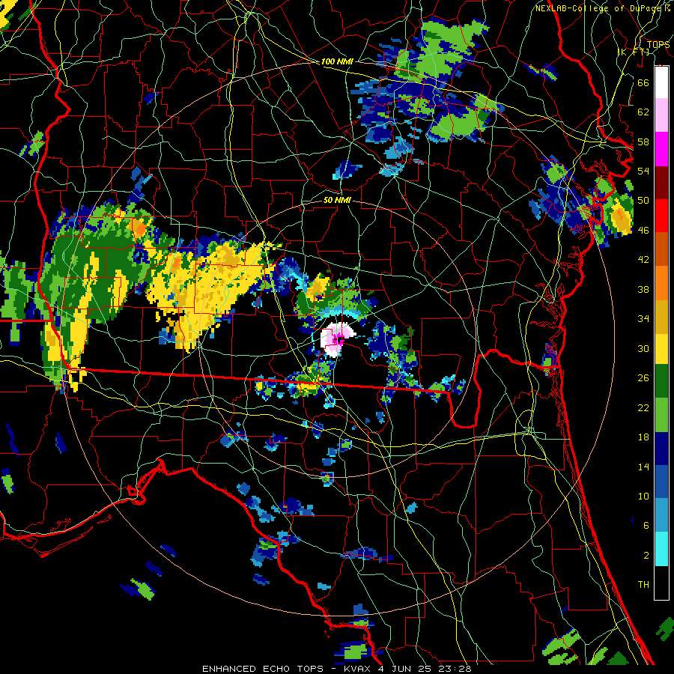This screenshot has width=674, height=674.
Task: Click legend value "46"
Action: tap(643, 231)
